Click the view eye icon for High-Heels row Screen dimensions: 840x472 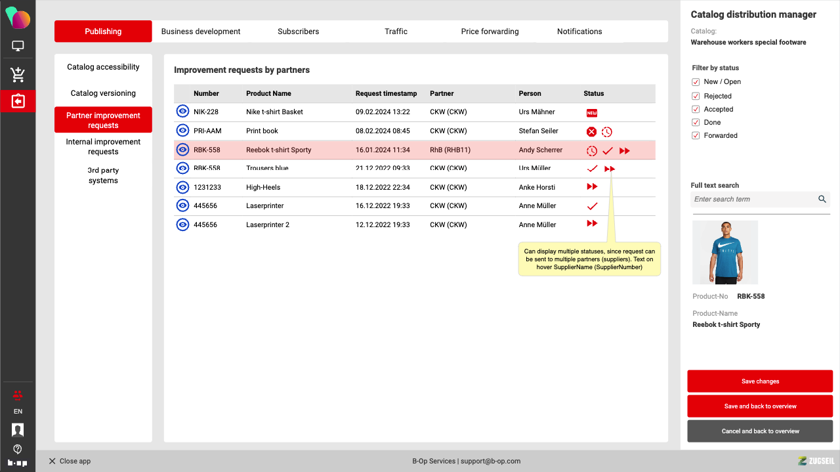182,187
